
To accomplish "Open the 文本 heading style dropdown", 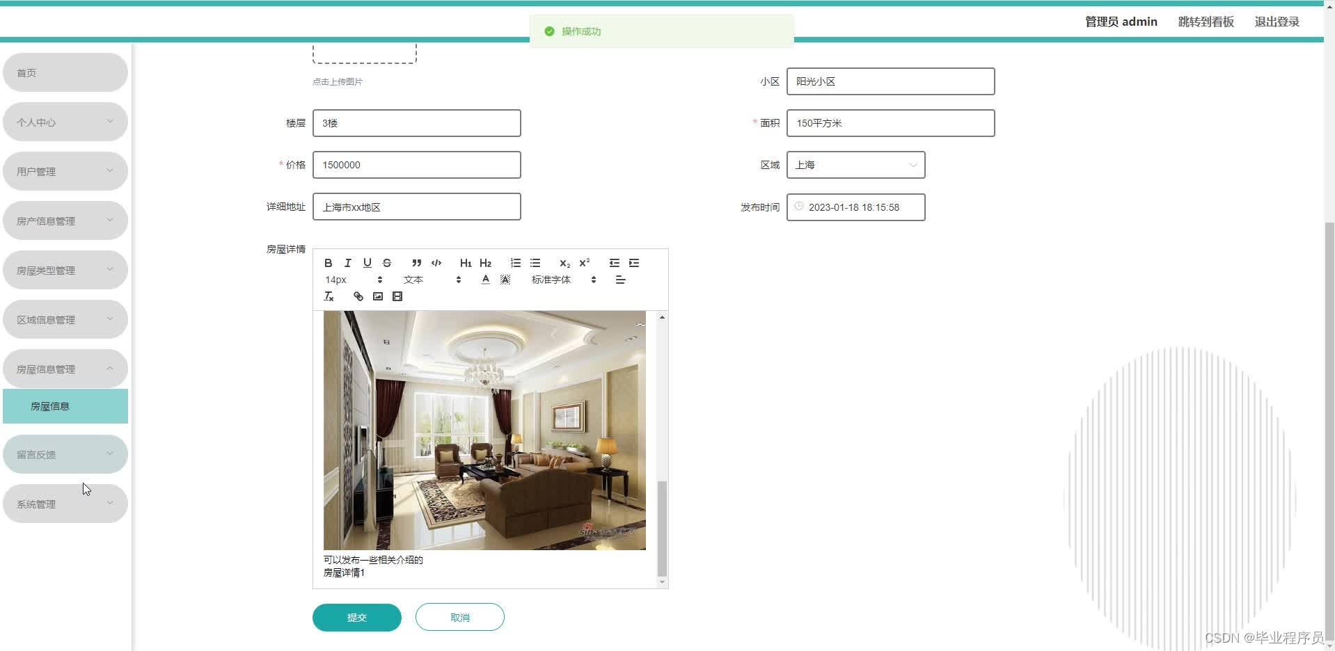I will pos(432,280).
